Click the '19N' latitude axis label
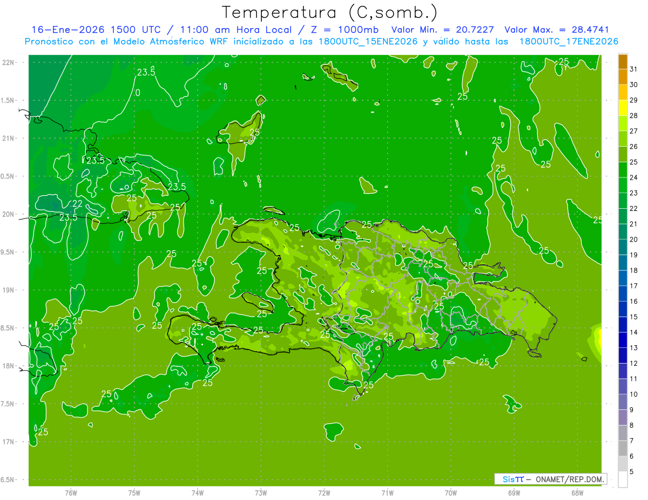Screen dimensions: 648x500 click(x=8, y=290)
